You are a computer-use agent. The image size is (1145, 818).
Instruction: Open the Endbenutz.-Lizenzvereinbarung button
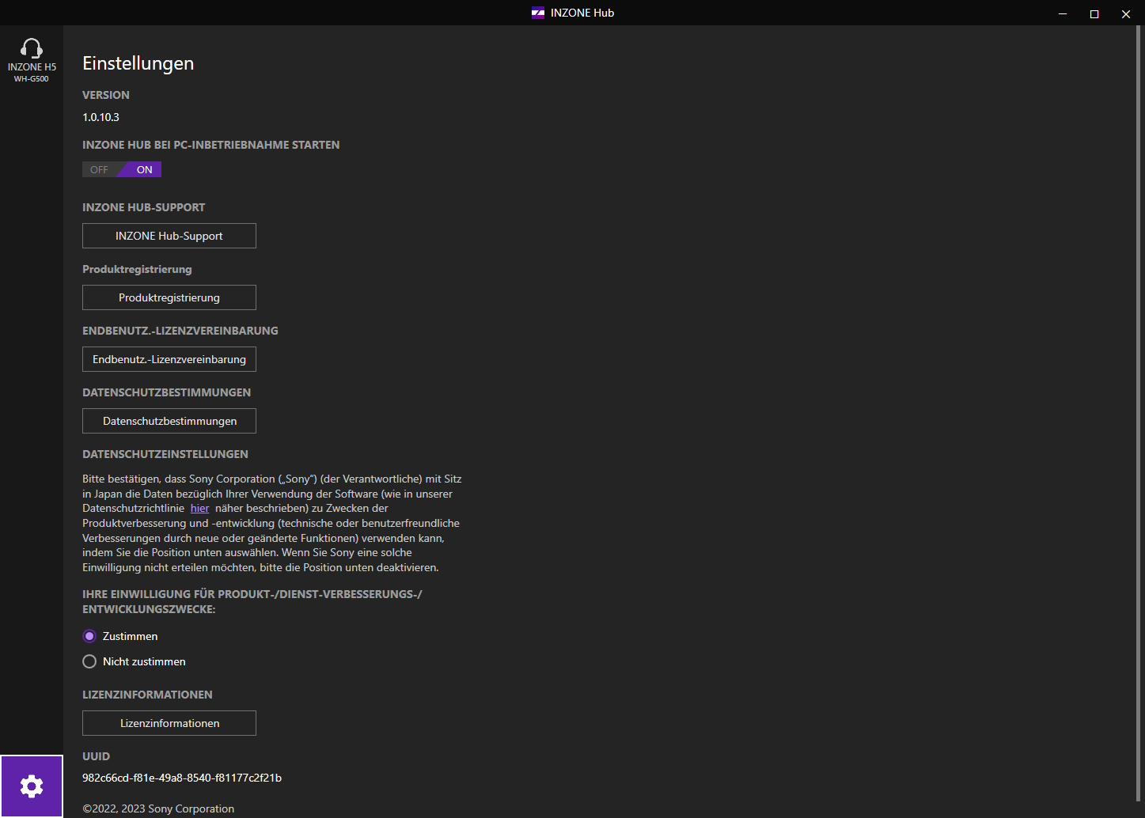169,359
